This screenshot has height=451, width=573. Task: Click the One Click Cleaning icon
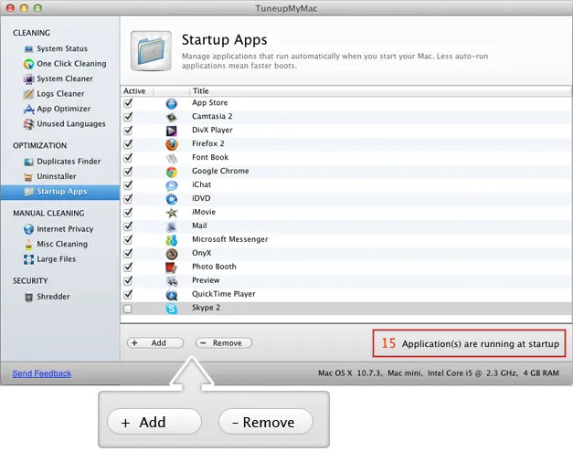28,64
